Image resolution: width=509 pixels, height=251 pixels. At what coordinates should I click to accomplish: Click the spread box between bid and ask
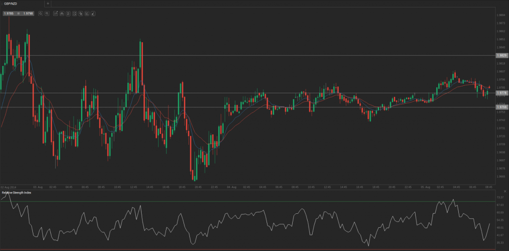tap(18, 13)
